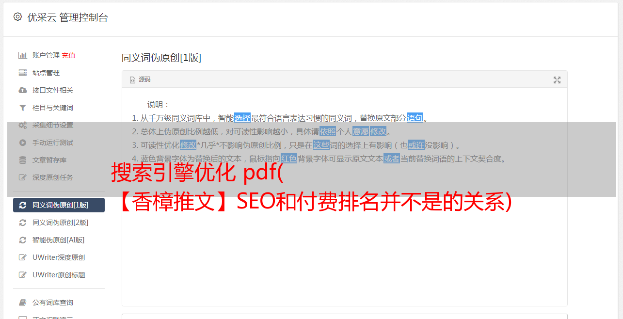The width and height of the screenshot is (623, 319).
Task: Open 账户管理 via its bar chart icon
Action: 22,55
